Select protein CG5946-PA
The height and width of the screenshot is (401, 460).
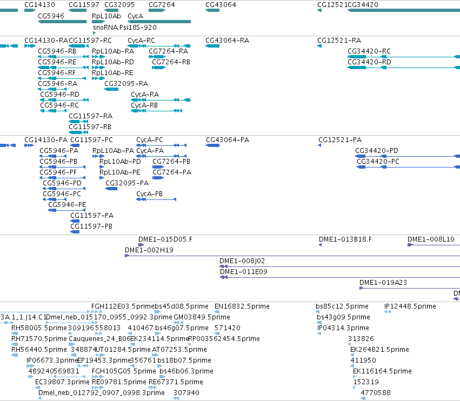[x=59, y=150]
